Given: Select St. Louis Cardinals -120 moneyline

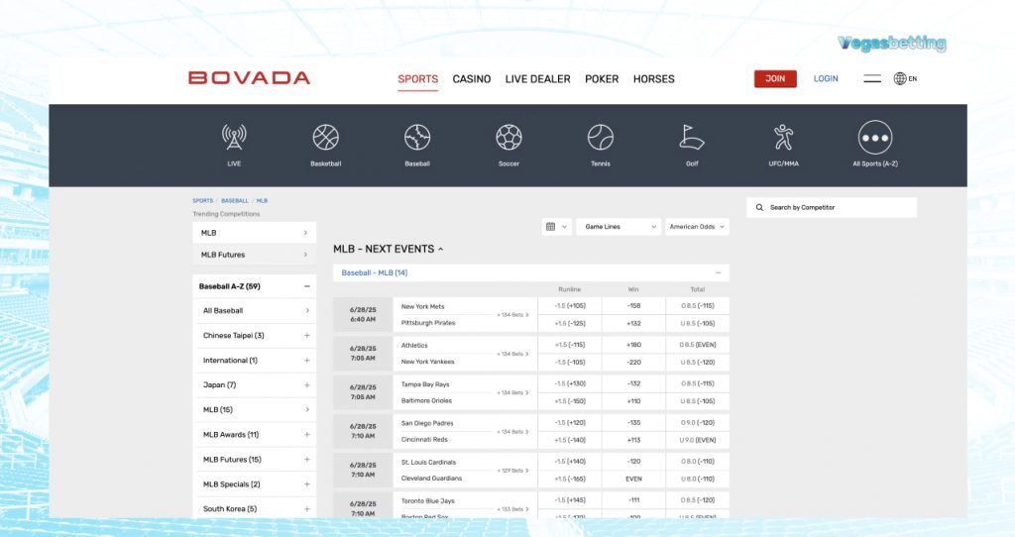Looking at the screenshot, I should 633,462.
